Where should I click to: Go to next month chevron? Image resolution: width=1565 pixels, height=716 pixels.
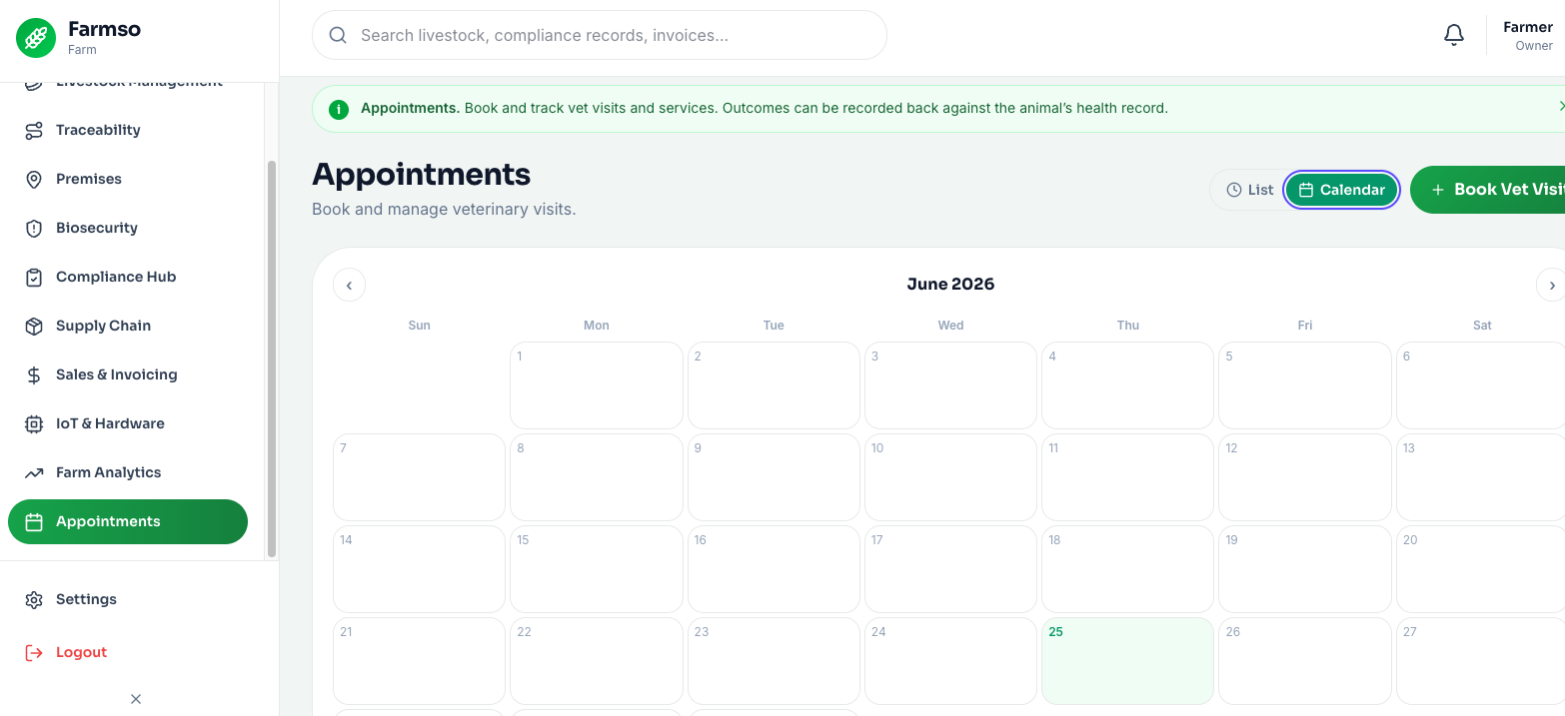[1551, 285]
